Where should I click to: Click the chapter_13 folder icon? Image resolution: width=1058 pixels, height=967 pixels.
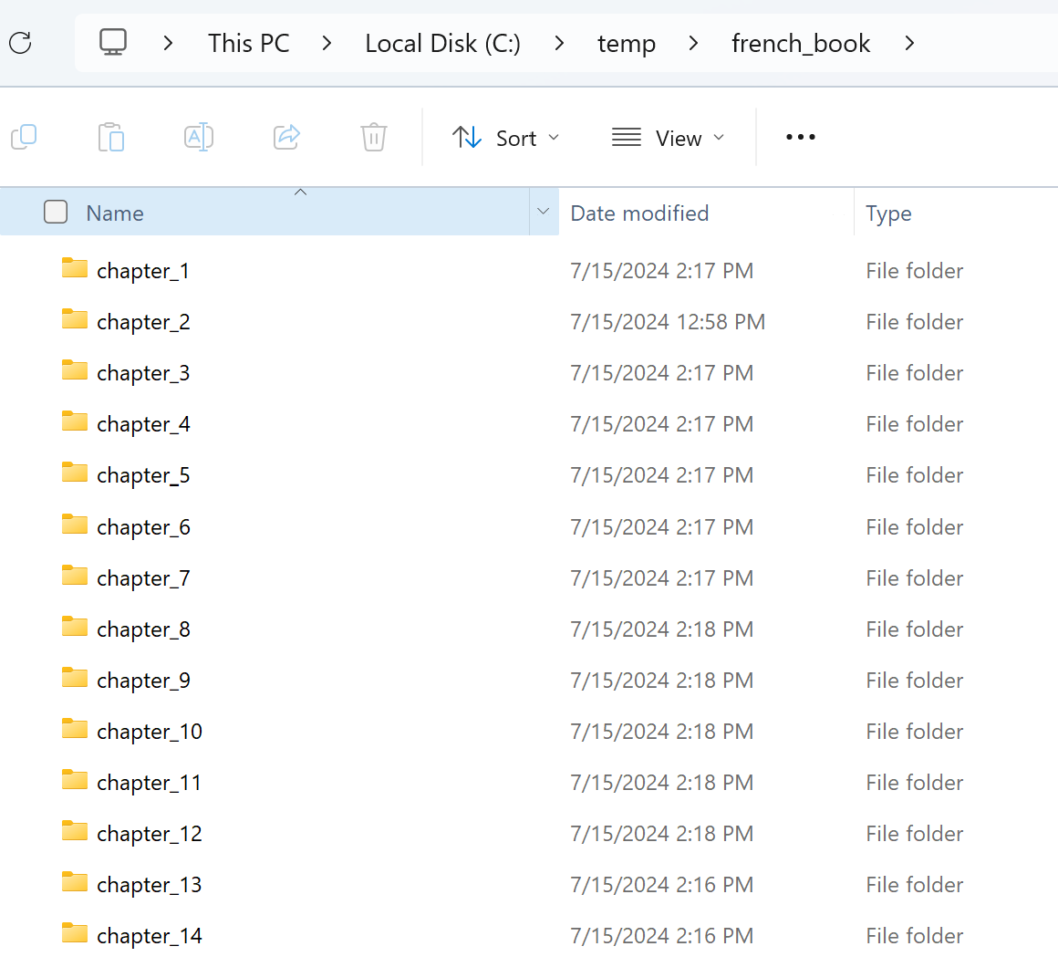click(74, 883)
